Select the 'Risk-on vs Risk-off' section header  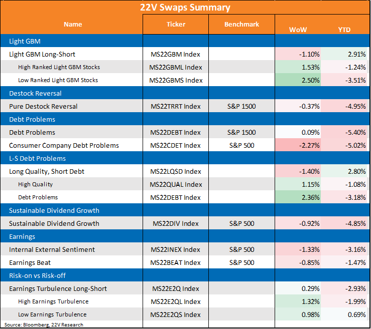[x=37, y=275]
